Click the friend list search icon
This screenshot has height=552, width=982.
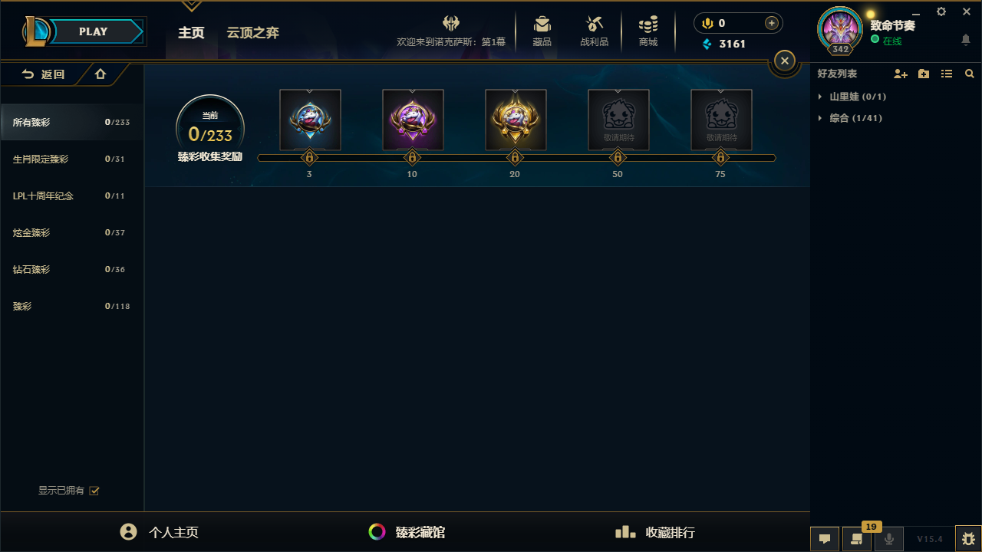[970, 74]
